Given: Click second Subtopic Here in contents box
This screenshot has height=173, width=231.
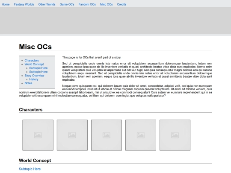Looking at the screenshot, I should point(38,72).
